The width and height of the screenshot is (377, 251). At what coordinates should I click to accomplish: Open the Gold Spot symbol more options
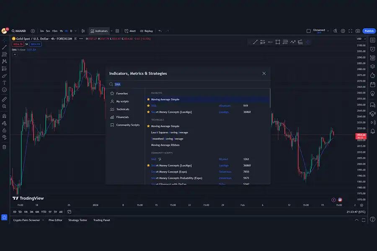click(x=81, y=38)
